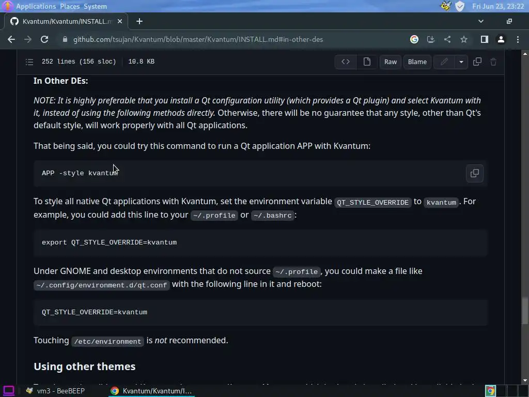
Task: Delete this file with the trash icon
Action: pyautogui.click(x=493, y=62)
